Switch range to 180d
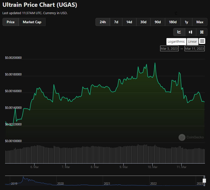Viewport: 210px width, 190px height. click(x=173, y=22)
